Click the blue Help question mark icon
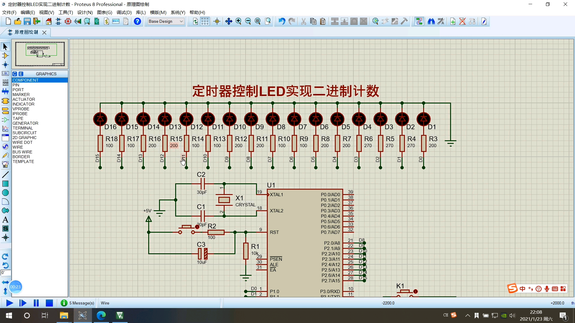The image size is (575, 323). click(x=137, y=21)
